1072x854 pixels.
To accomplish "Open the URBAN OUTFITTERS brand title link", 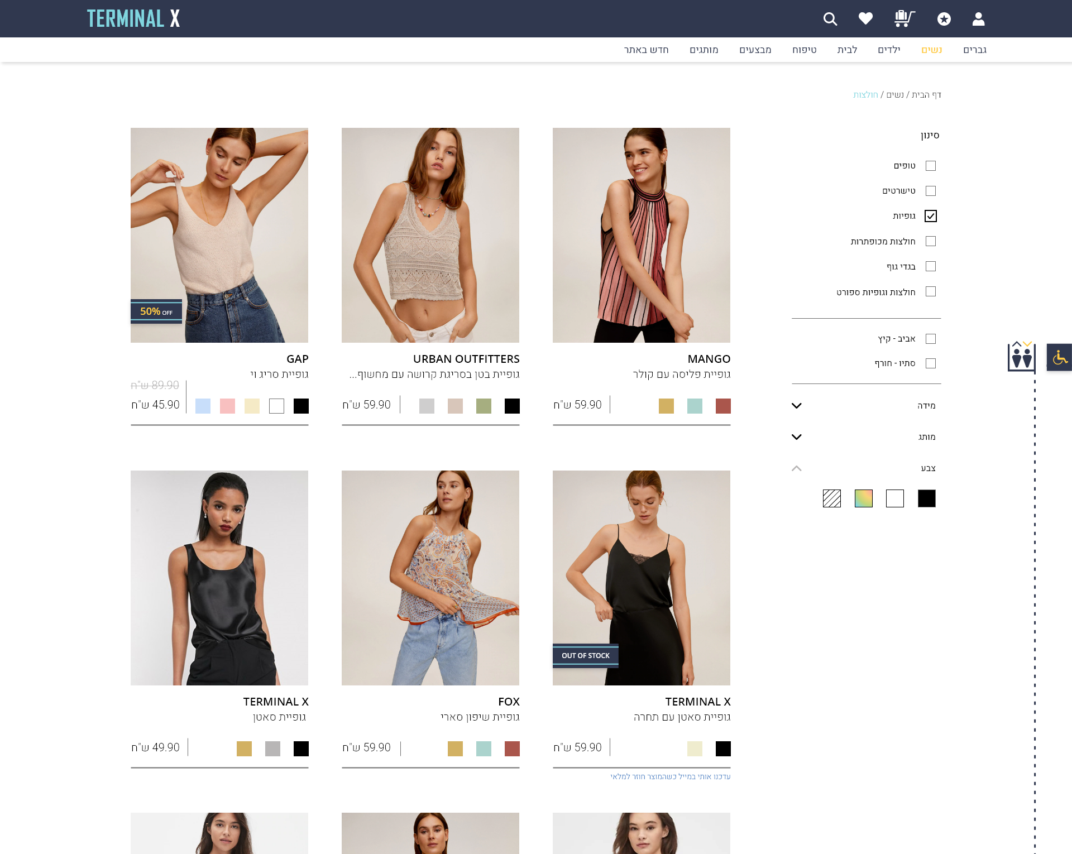I will (x=466, y=359).
